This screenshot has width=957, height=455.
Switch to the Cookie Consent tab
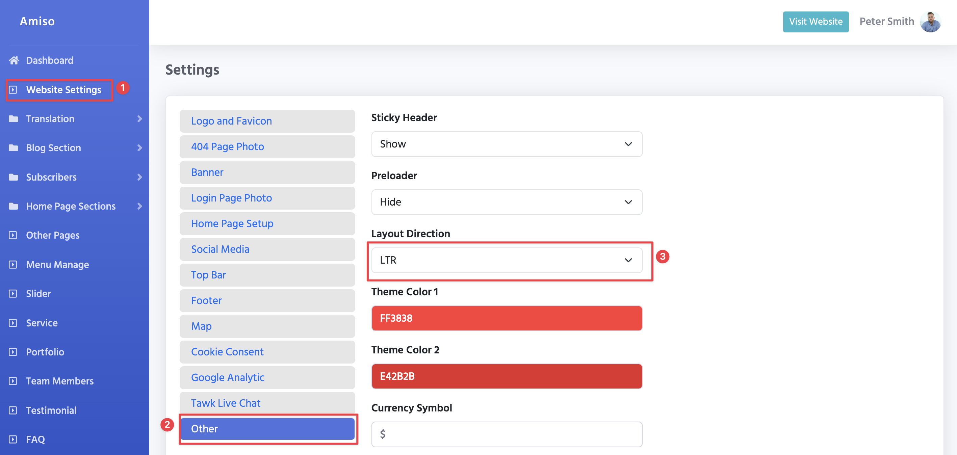[x=267, y=352]
